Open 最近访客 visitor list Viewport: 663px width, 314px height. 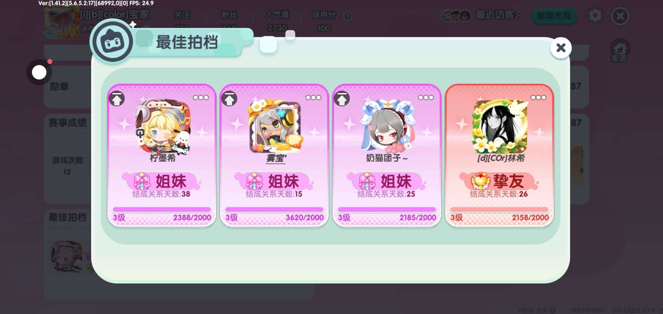click(x=498, y=15)
